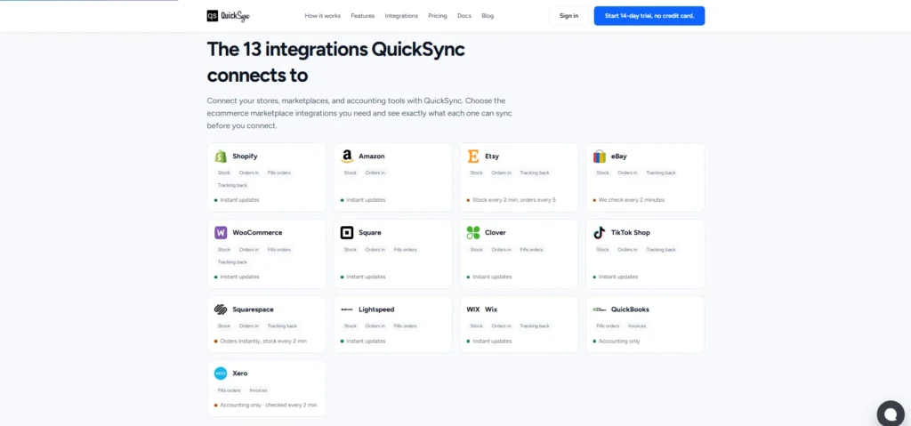Click the eBay shopping bag icon
This screenshot has width=911, height=426.
[599, 157]
